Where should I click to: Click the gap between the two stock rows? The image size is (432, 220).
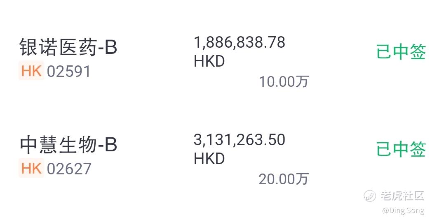click(x=216, y=110)
